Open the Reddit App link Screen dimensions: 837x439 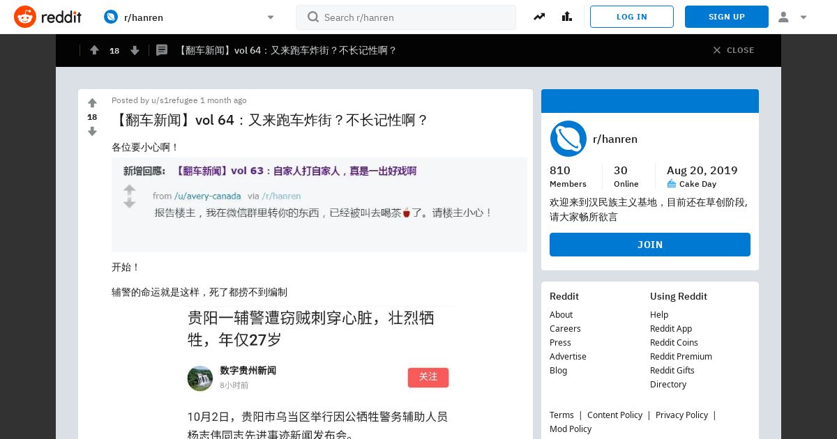[x=671, y=328]
